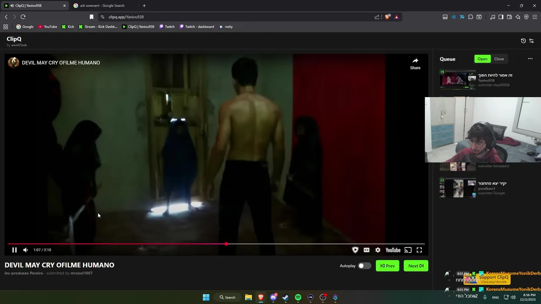Mute the video player volume
This screenshot has height=304, width=541.
(25, 250)
